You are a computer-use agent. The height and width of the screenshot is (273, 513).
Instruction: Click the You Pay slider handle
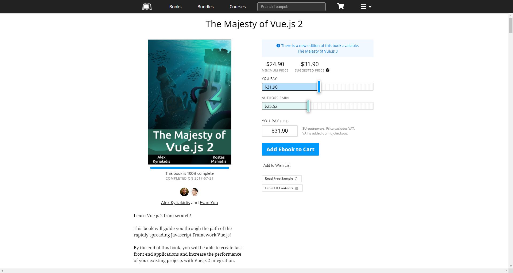[319, 87]
